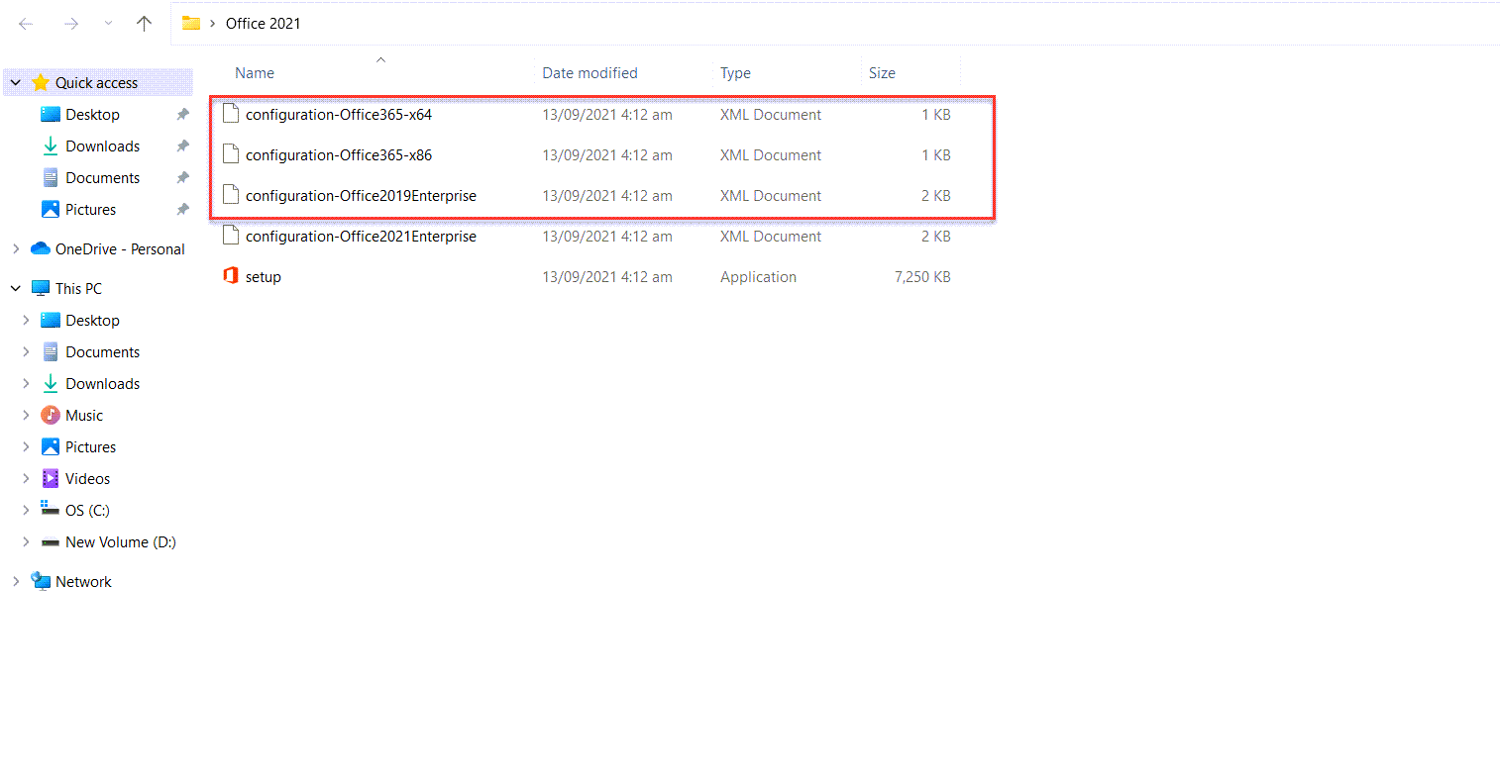The height and width of the screenshot is (778, 1500).
Task: Click the Network icon in sidebar
Action: click(x=41, y=581)
